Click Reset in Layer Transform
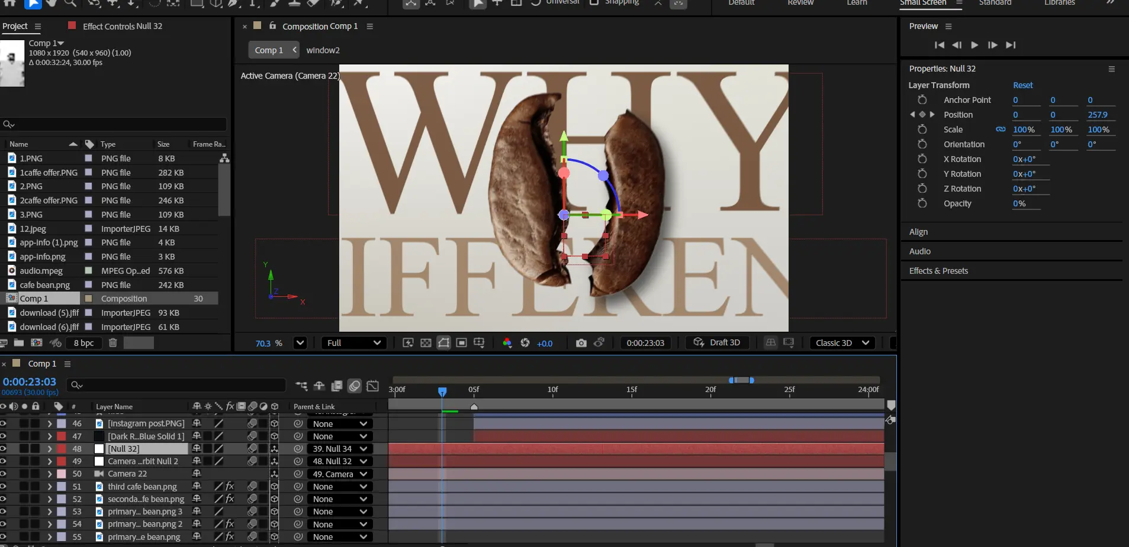The width and height of the screenshot is (1129, 547). tap(1022, 85)
